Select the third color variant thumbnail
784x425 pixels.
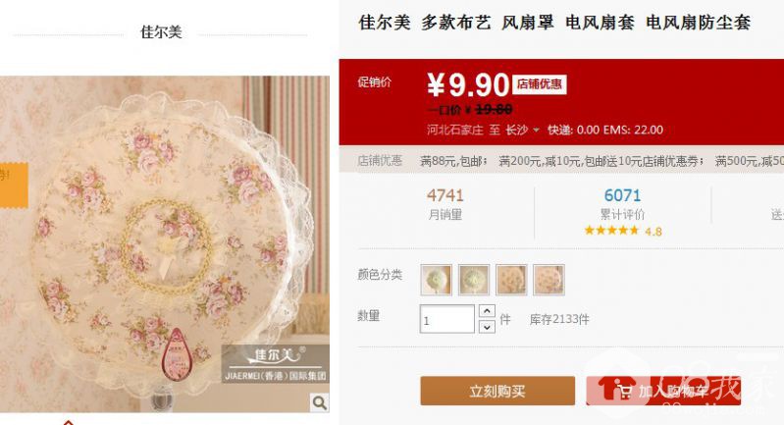(511, 280)
